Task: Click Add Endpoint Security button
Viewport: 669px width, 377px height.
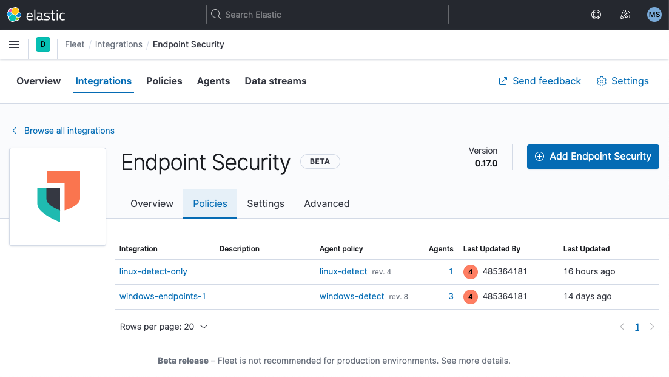Action: click(593, 157)
